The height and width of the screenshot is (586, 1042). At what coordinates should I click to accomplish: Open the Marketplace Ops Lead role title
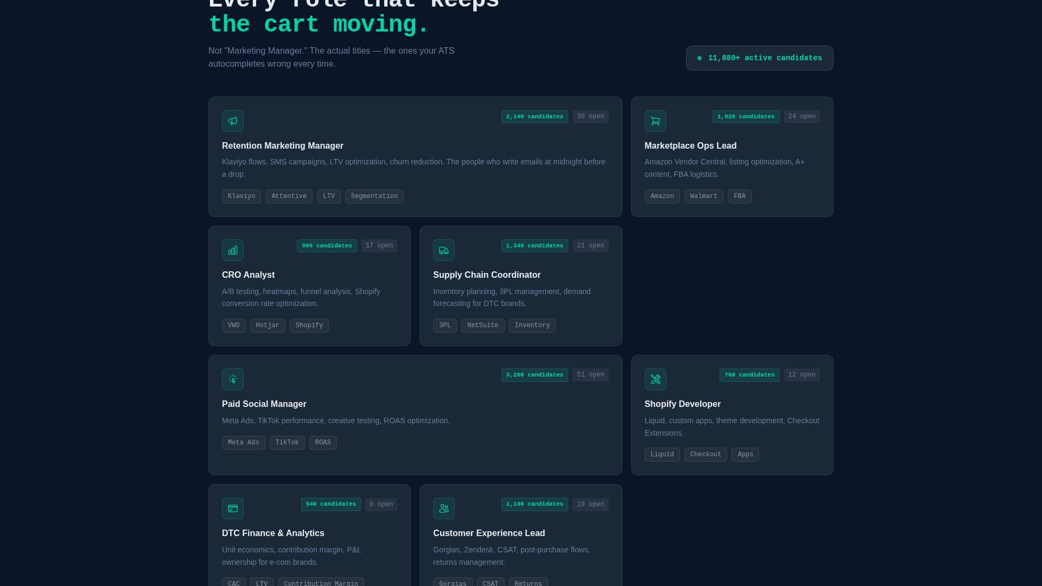(x=690, y=146)
